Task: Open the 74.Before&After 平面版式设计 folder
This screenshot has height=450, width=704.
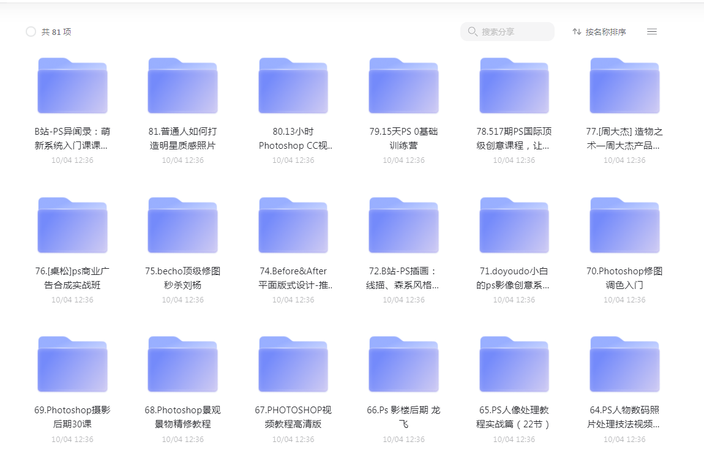Action: pos(293,225)
